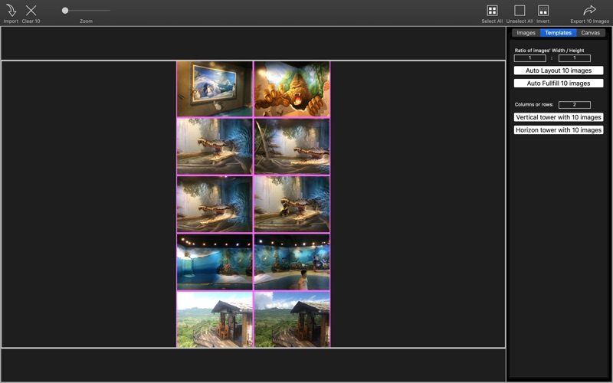Click Auto Layout 10 images button
The width and height of the screenshot is (613, 383).
pos(559,70)
